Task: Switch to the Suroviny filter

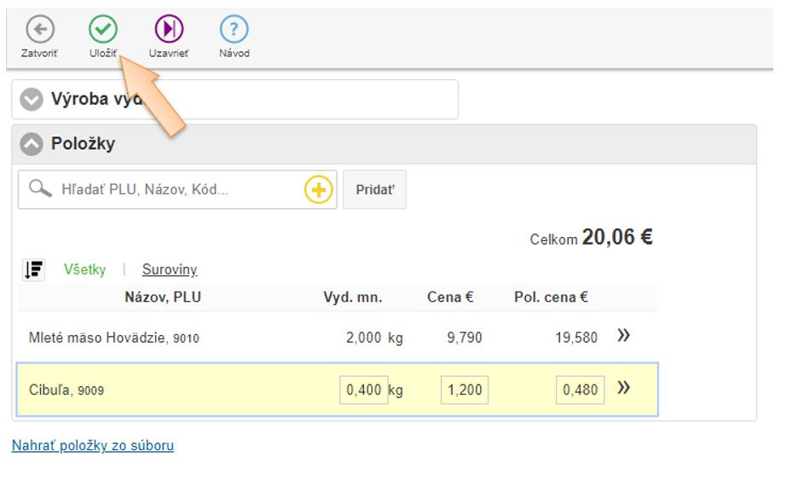Action: (x=170, y=269)
